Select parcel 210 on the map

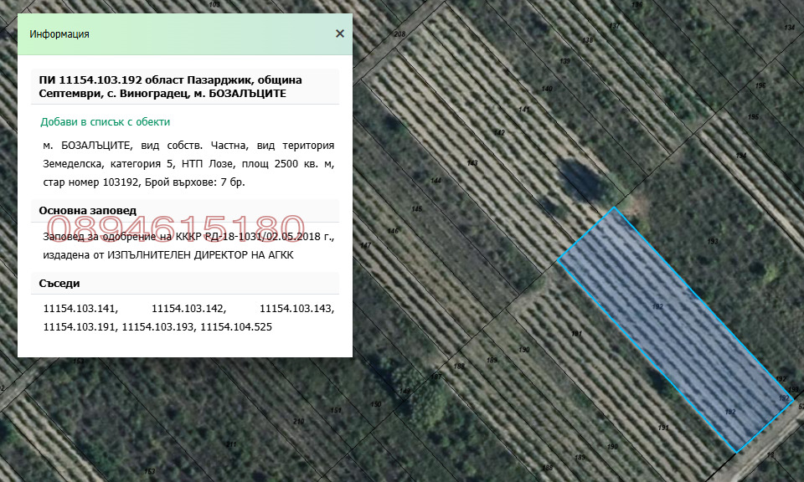point(298,421)
